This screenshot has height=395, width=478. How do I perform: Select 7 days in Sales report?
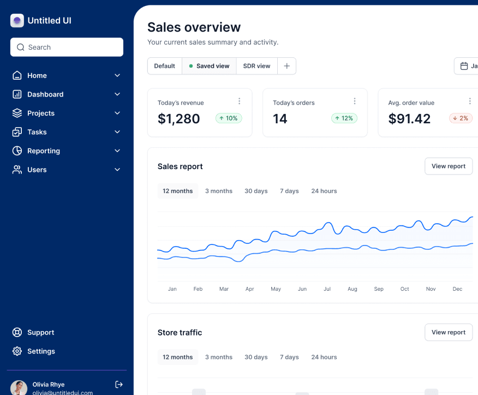[x=289, y=191]
